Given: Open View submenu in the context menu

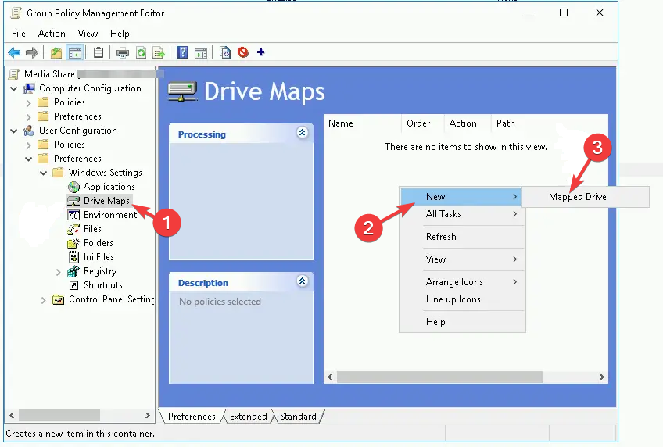Looking at the screenshot, I should point(462,259).
